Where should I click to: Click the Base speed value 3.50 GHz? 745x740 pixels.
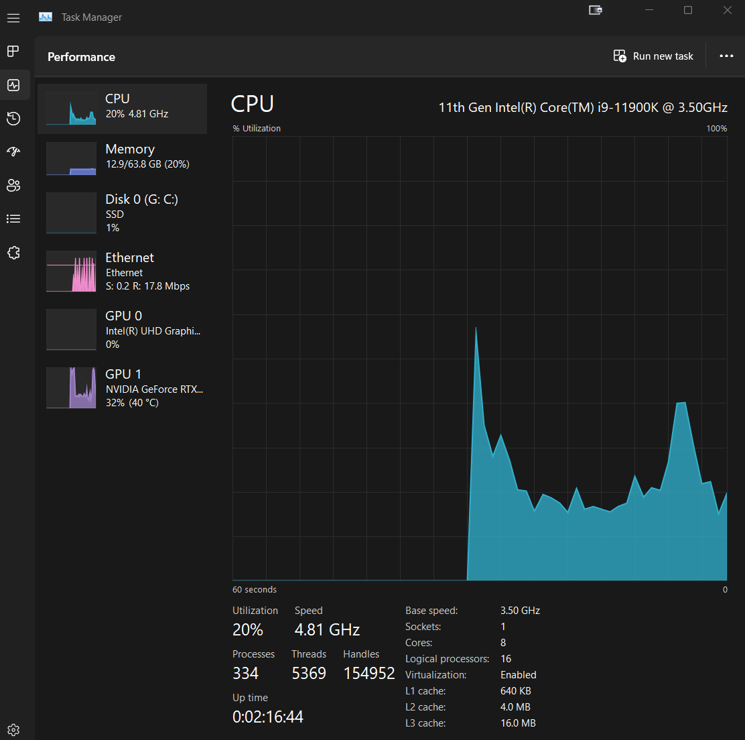point(520,610)
